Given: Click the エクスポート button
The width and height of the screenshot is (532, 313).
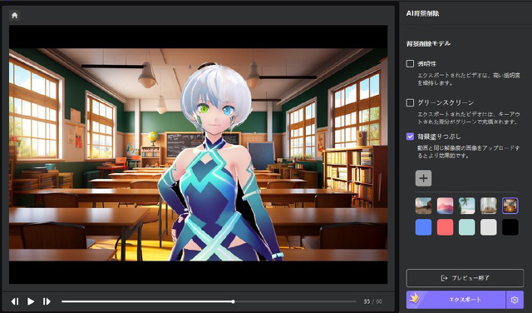Looking at the screenshot, I should pos(456,300).
